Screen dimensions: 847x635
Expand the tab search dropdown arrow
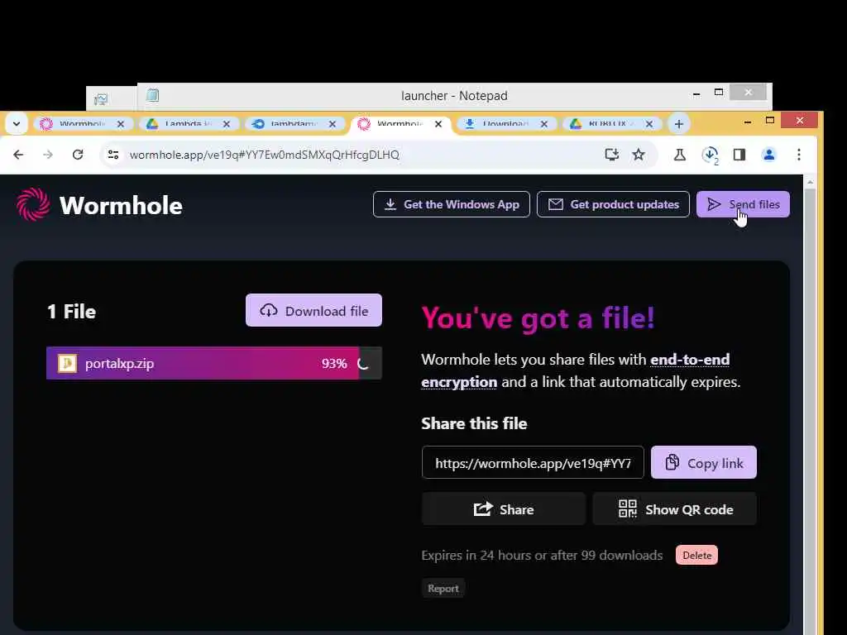click(x=17, y=124)
